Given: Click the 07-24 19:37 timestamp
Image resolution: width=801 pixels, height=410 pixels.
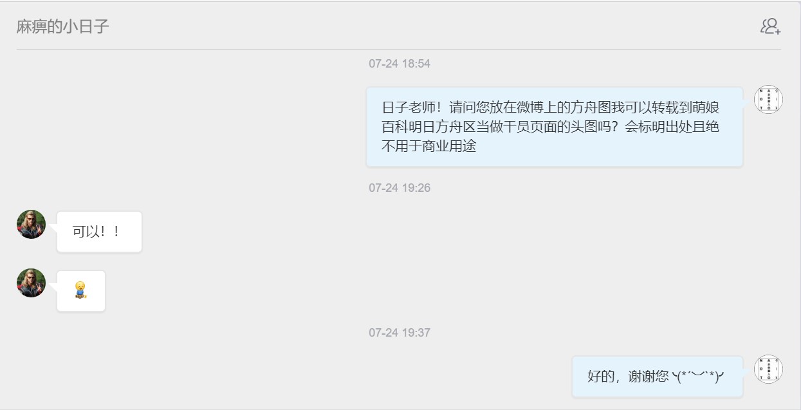Looking at the screenshot, I should point(400,333).
